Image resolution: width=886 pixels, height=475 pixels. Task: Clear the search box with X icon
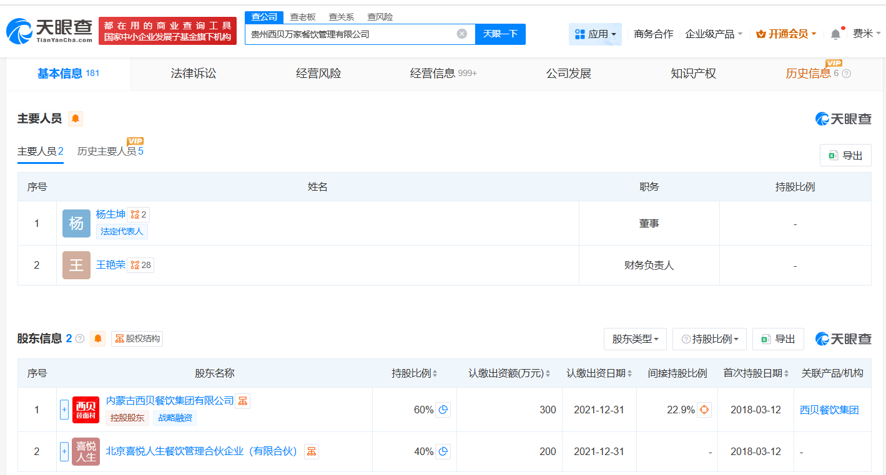pos(461,34)
